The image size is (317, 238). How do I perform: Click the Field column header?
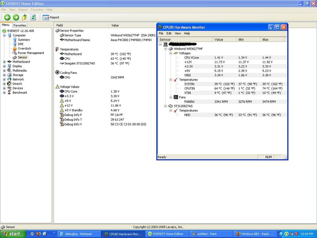tap(81, 25)
